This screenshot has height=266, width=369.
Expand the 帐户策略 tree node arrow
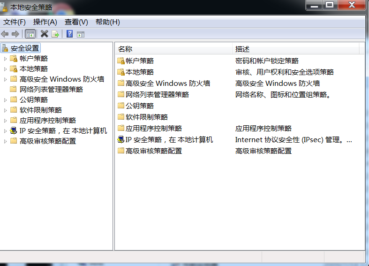click(5, 59)
